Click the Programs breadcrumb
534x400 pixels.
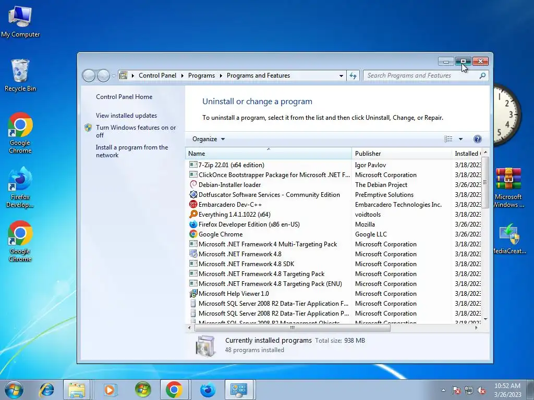click(201, 76)
